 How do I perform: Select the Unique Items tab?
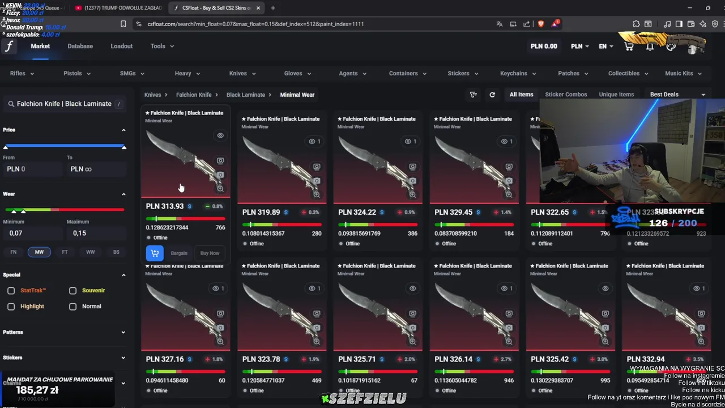pyautogui.click(x=616, y=95)
